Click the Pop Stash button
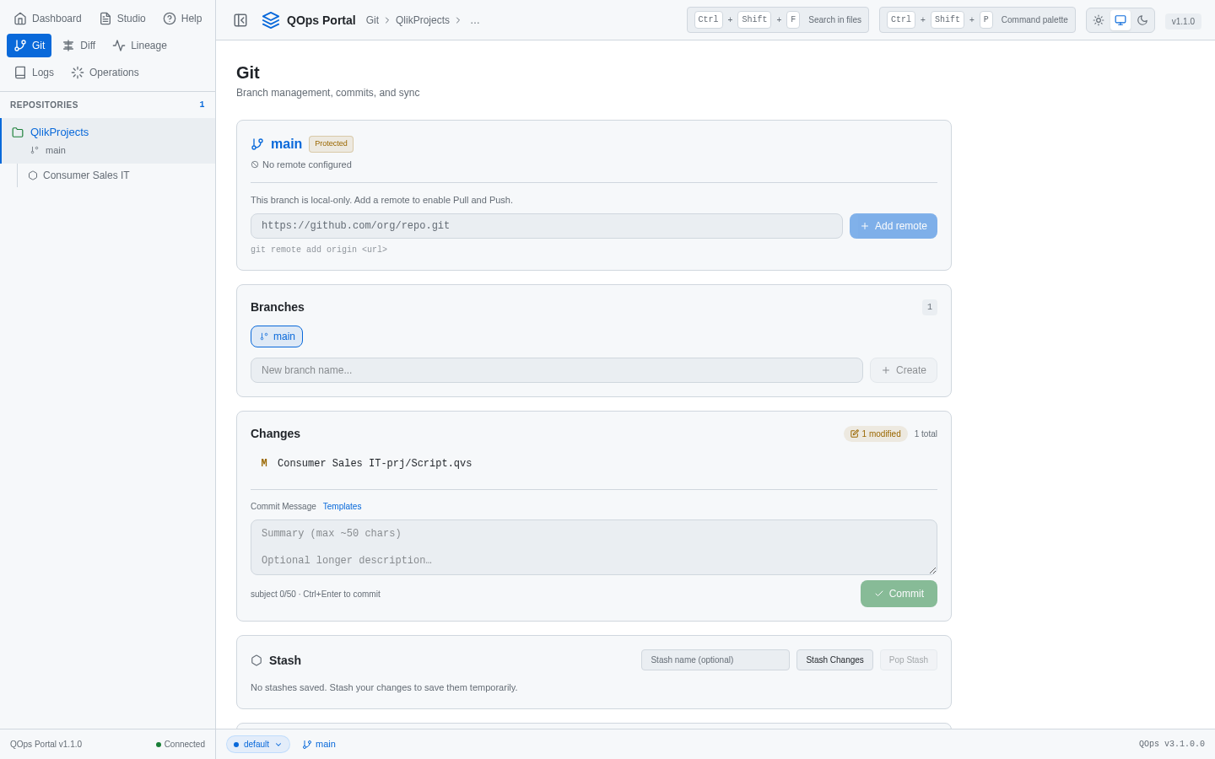 [x=908, y=660]
